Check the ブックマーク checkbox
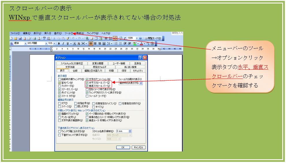Viewport: 286px width, 163px height. 59,86
